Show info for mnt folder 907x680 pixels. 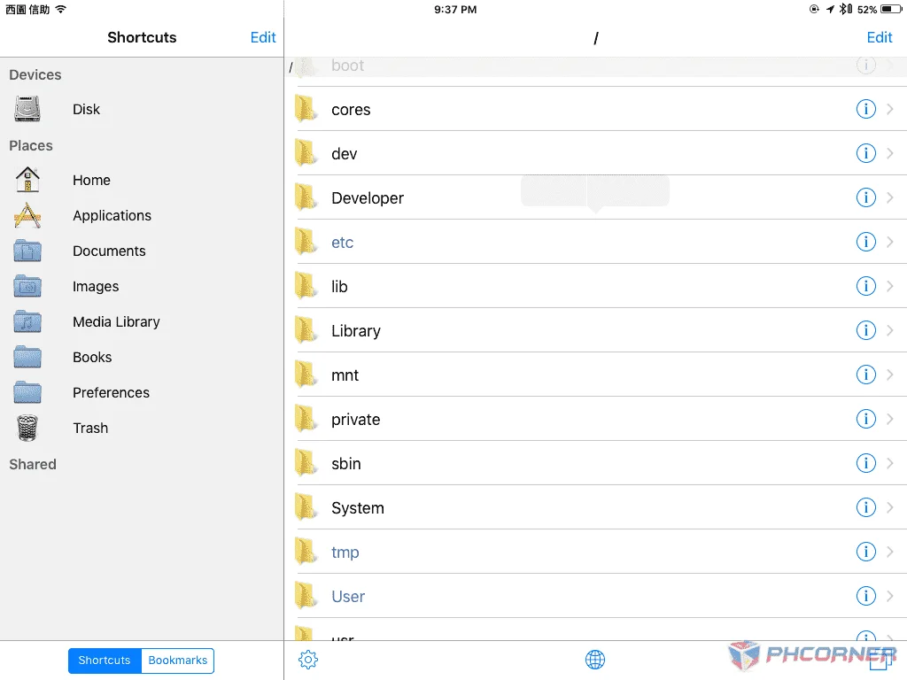[x=865, y=375]
